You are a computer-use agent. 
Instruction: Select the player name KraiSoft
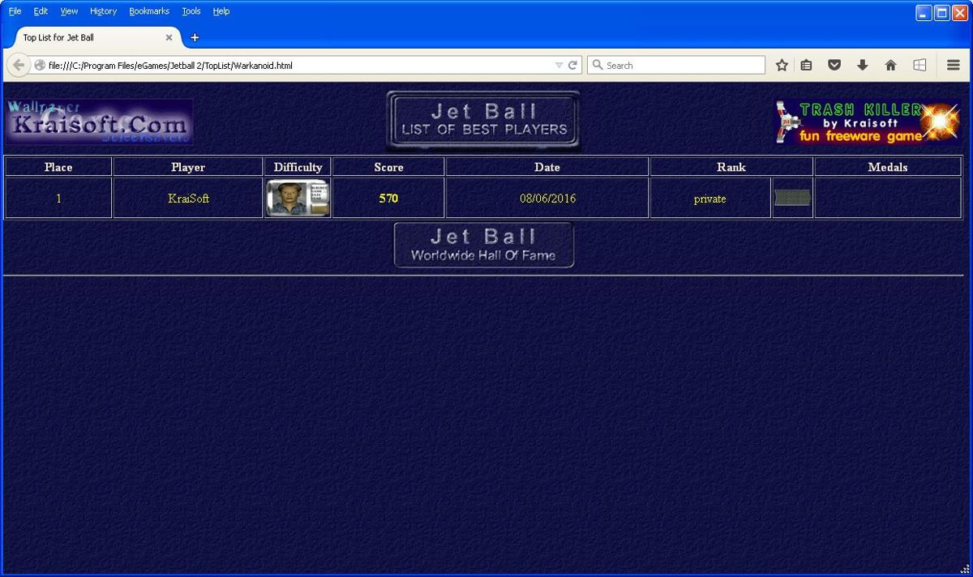click(x=188, y=199)
